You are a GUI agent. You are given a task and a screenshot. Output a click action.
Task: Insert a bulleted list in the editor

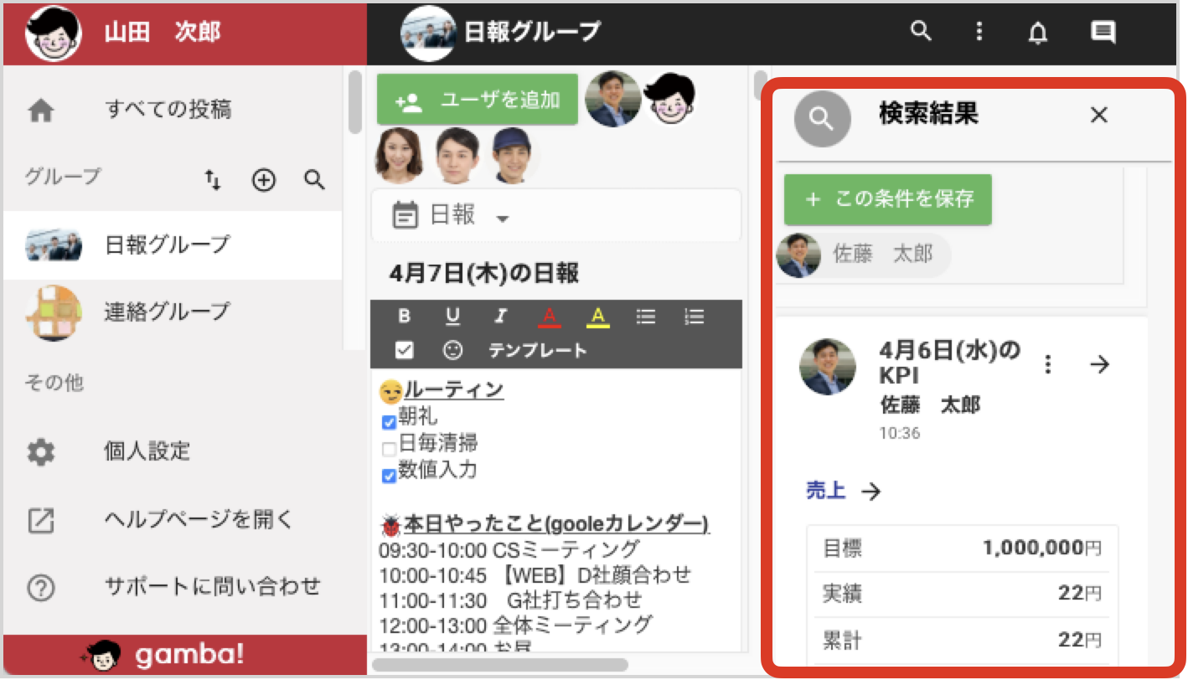(x=646, y=317)
